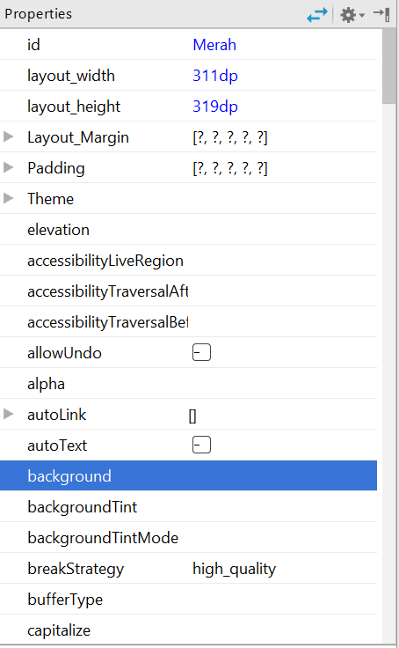Select the bufferType property row
This screenshot has width=399, height=648.
coord(189,600)
